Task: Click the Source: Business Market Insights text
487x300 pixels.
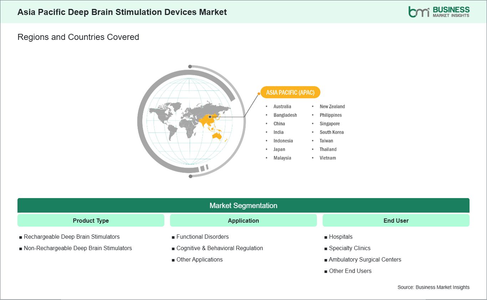Action: click(x=434, y=287)
